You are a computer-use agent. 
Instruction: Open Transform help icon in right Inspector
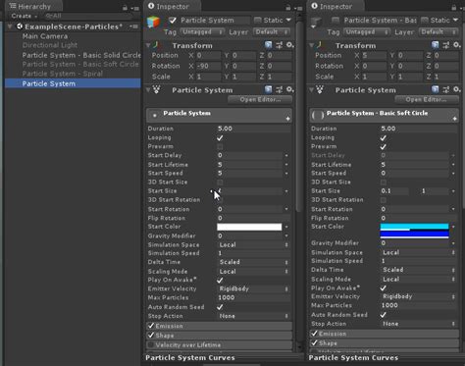pyautogui.click(x=435, y=45)
